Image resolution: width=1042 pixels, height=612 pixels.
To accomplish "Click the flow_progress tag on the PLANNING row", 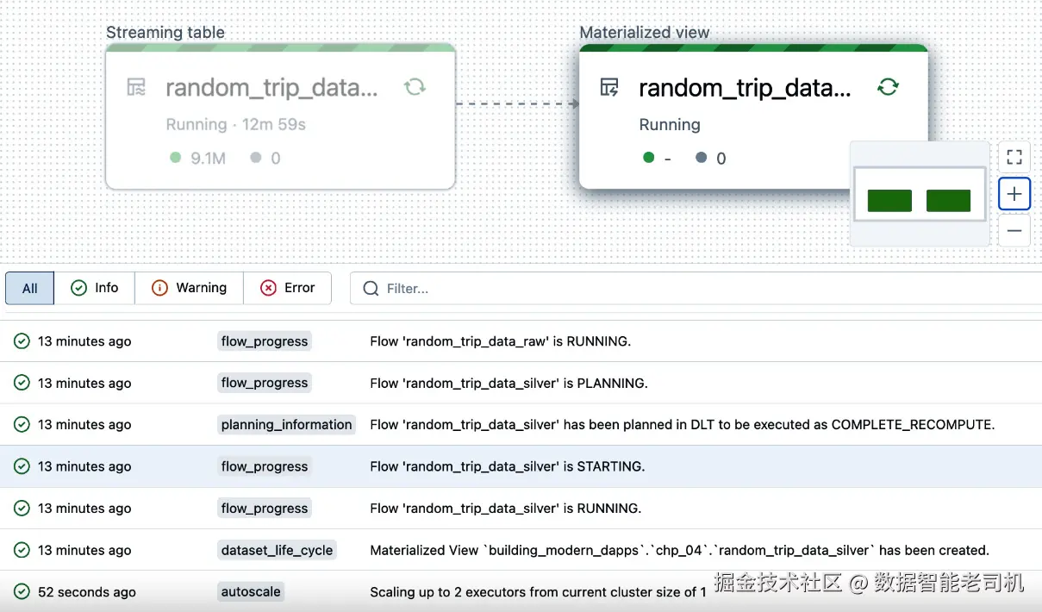I will point(265,383).
